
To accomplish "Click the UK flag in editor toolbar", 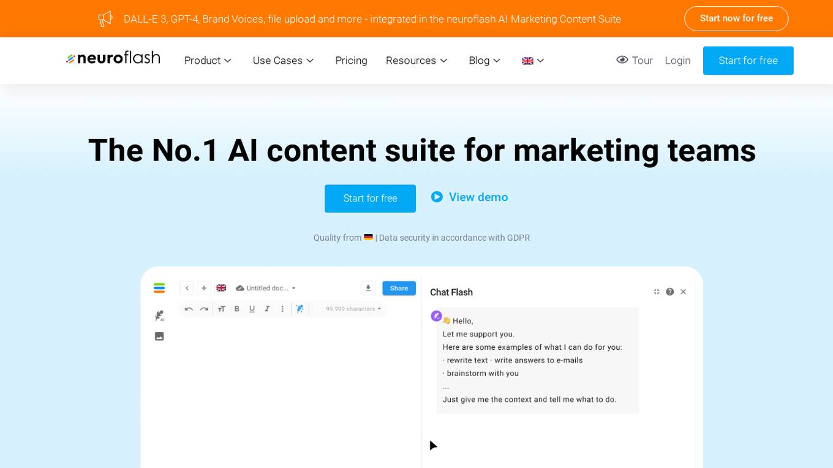I will [221, 288].
